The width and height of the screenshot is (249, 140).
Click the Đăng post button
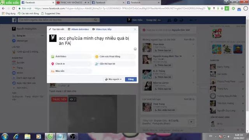(x=131, y=79)
